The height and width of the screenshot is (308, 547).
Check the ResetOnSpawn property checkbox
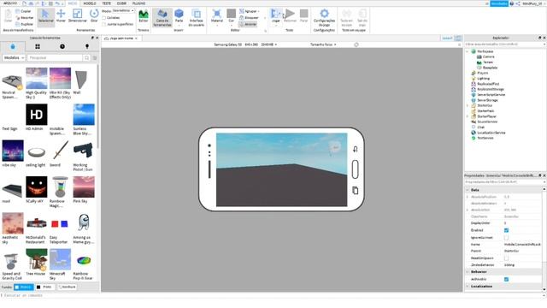[x=506, y=258]
